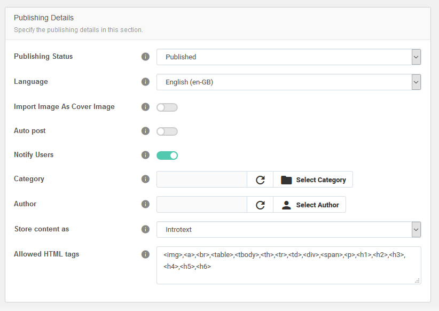Disable the Notify Users switch
The width and height of the screenshot is (439, 311).
(167, 155)
